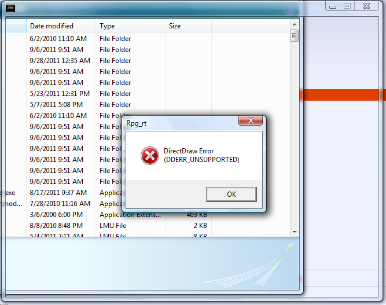
Task: Click the scrollbar down arrow
Action: pyautogui.click(x=295, y=232)
